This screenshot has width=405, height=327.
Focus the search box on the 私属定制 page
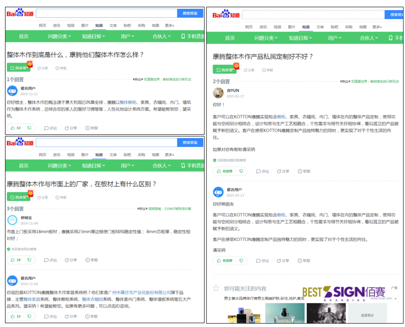(x=313, y=15)
